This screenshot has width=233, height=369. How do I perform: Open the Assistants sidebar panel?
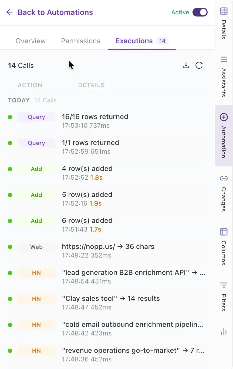(x=224, y=77)
